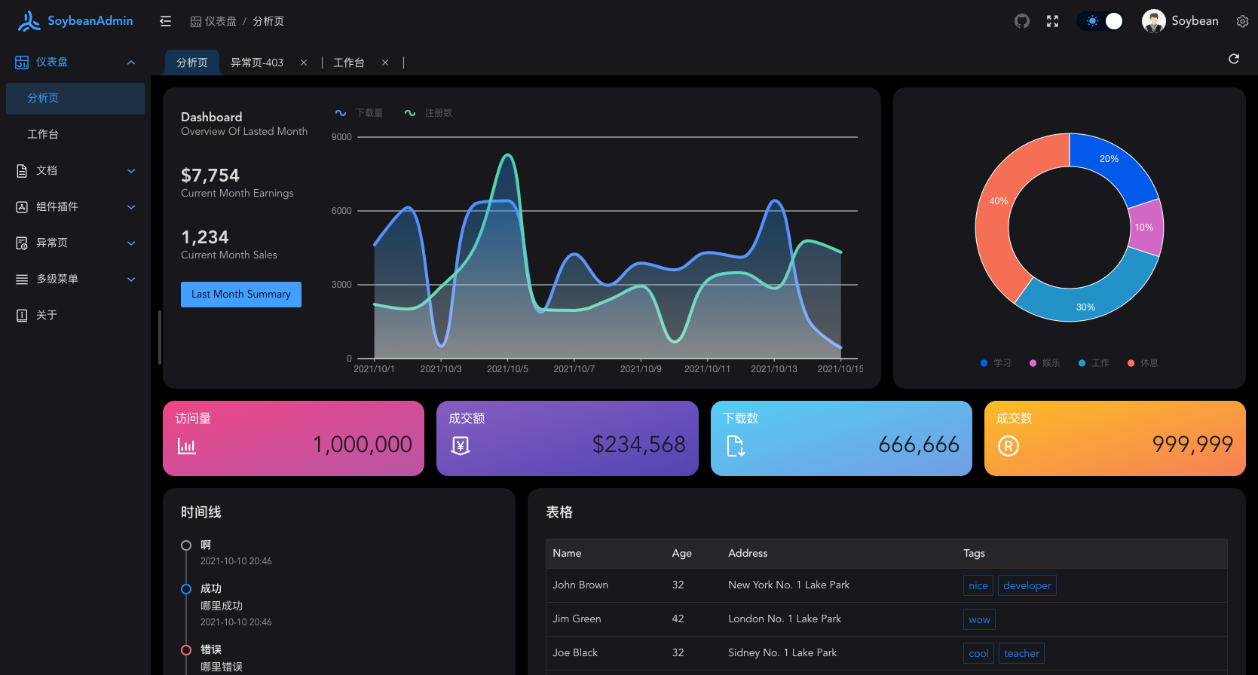Viewport: 1258px width, 675px height.
Task: Toggle the 下载量 series in chart legend
Action: [x=359, y=113]
